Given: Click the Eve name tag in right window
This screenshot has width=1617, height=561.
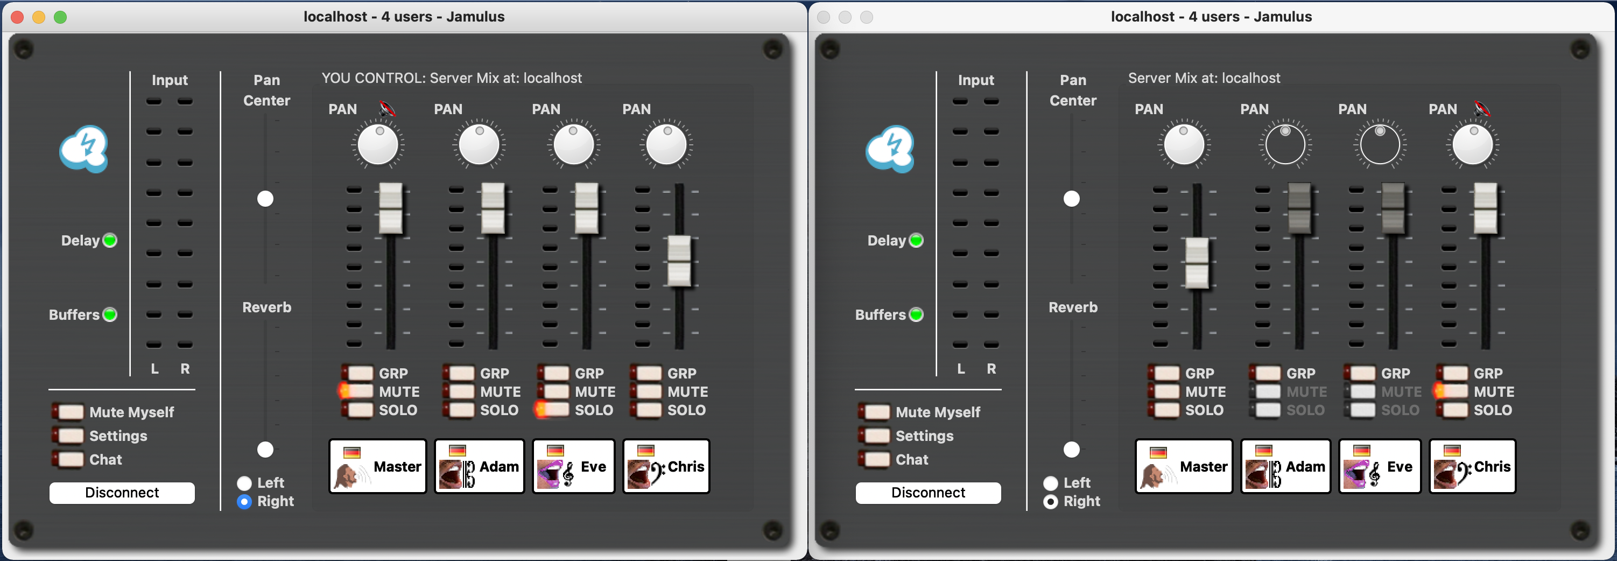Looking at the screenshot, I should tap(1380, 466).
